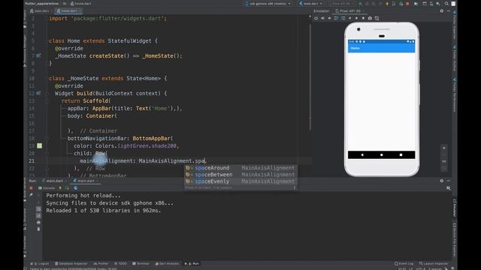The height and width of the screenshot is (270, 481).
Task: Open Search Everywhere magnifier icon
Action: [446, 4]
